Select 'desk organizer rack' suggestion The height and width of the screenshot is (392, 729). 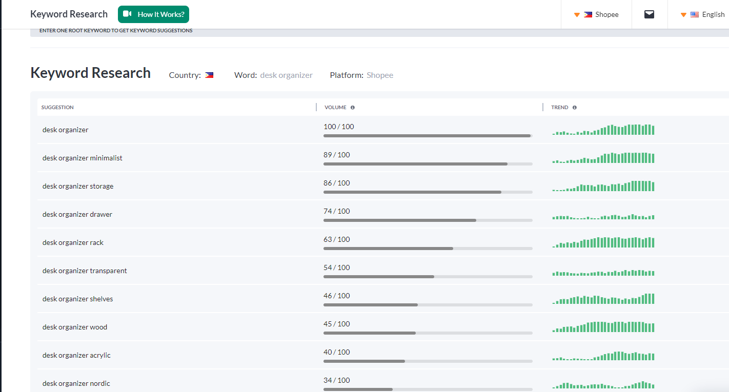(73, 242)
